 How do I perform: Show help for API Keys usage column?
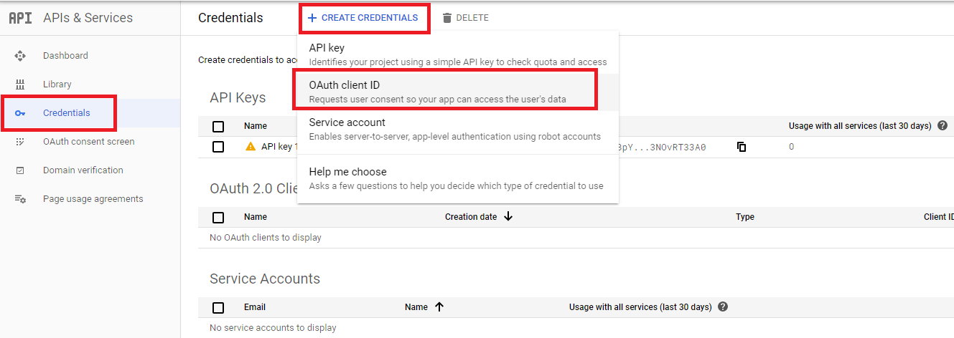pyautogui.click(x=943, y=125)
